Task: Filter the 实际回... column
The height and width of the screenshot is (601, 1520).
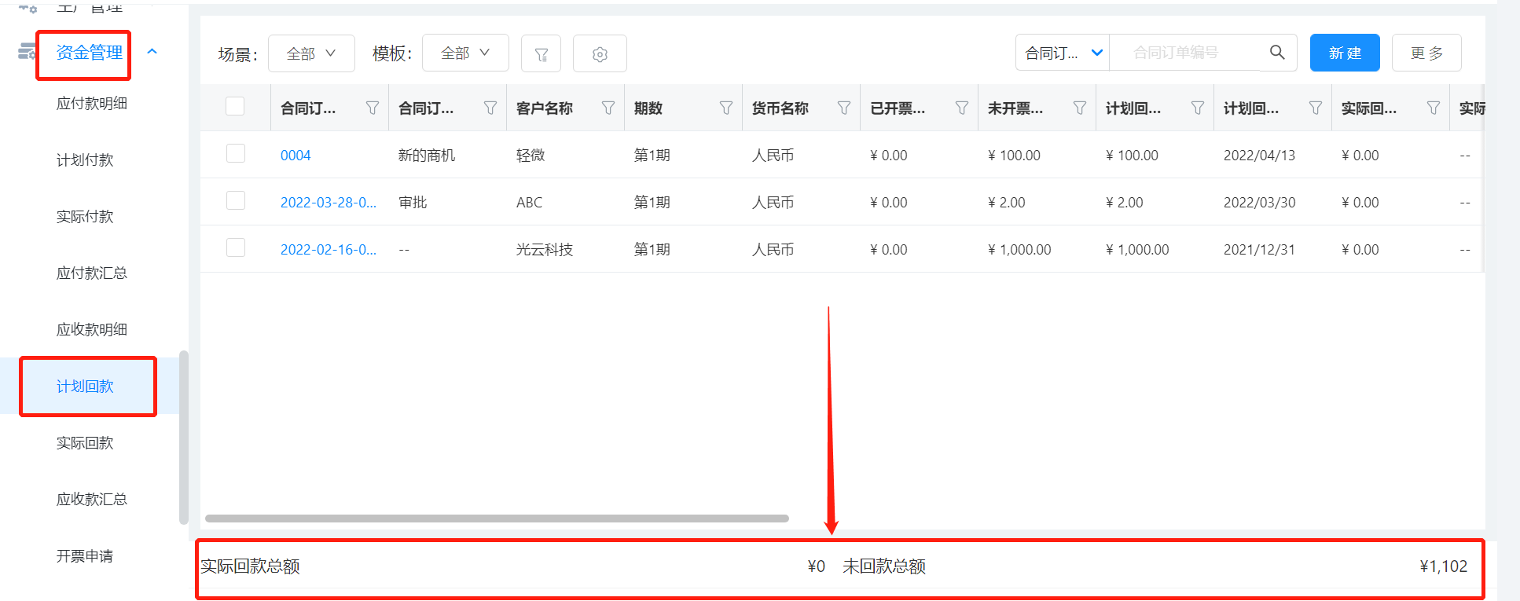Action: click(1434, 108)
